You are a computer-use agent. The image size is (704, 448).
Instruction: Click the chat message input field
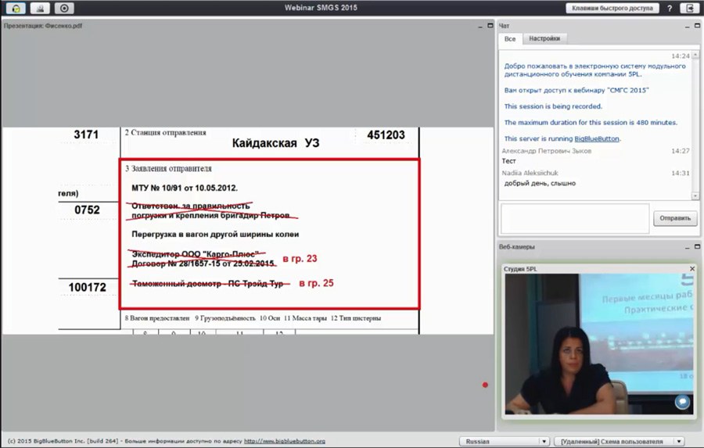pyautogui.click(x=575, y=217)
